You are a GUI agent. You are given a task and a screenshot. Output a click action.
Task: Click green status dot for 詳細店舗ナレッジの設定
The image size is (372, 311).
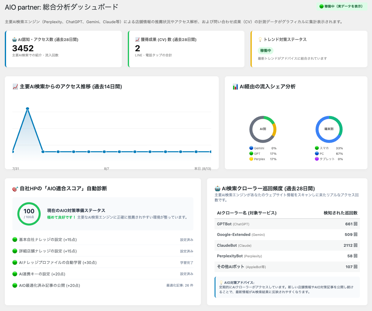(15, 251)
